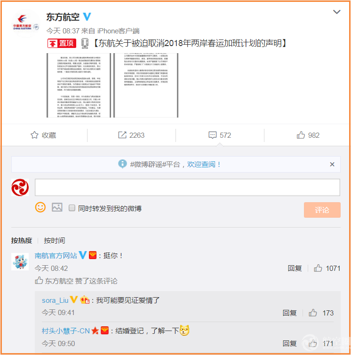
Task: Click the insert image icon
Action: [x=57, y=207]
